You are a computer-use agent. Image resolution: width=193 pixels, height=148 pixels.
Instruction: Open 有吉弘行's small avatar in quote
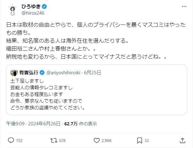point(14,72)
